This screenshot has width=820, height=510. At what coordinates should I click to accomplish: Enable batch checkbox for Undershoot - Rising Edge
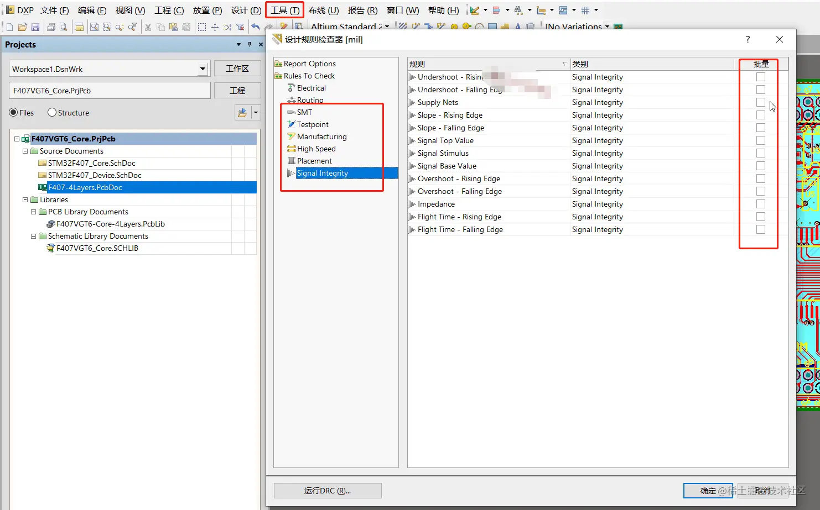[x=761, y=77]
